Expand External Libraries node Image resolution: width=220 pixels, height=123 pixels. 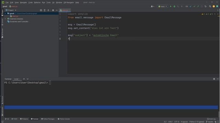pyautogui.click(x=5, y=19)
